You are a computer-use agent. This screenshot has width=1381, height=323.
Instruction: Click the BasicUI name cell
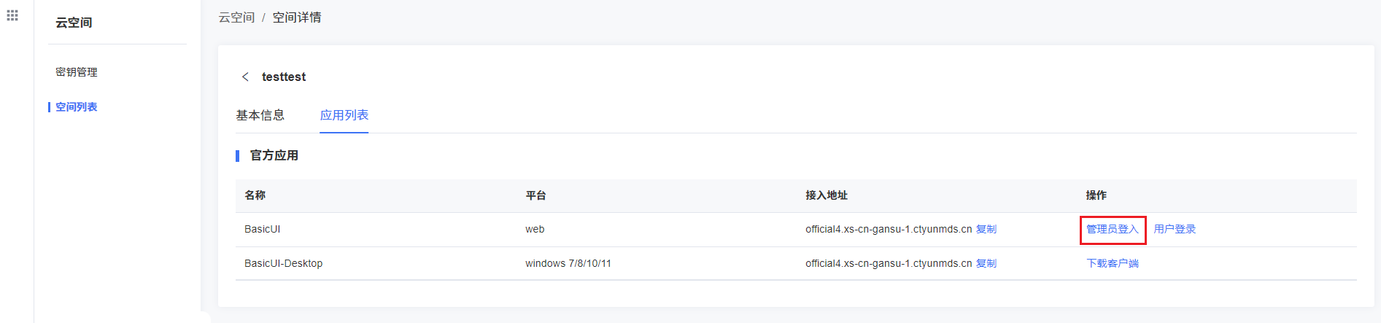pos(263,229)
